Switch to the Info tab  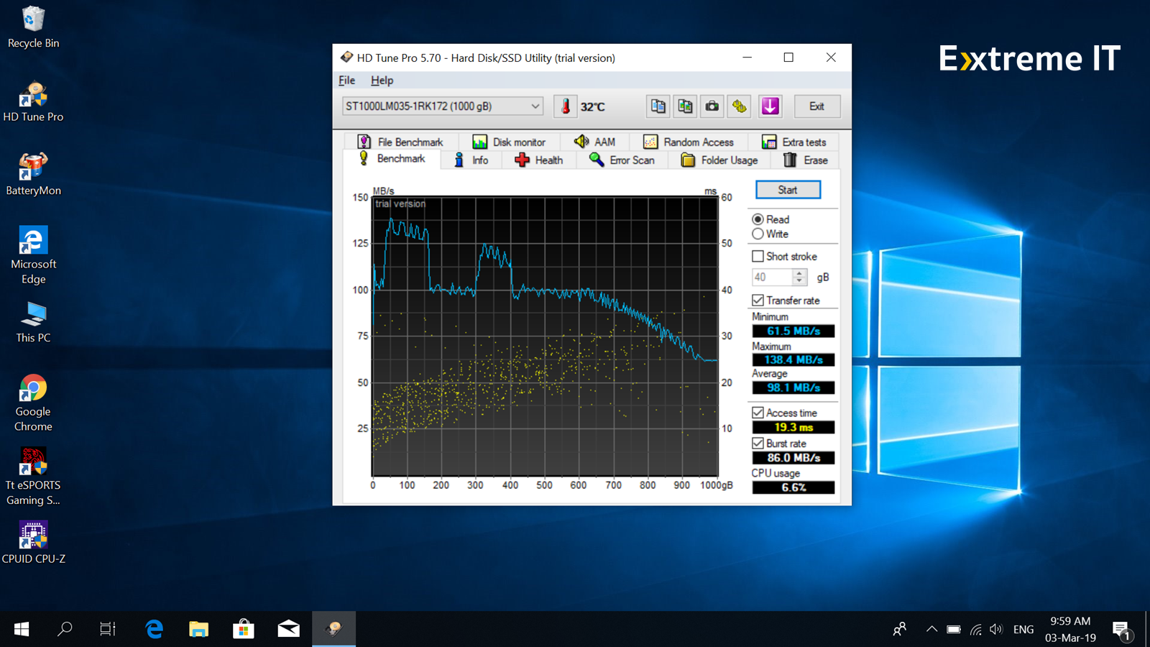471,160
